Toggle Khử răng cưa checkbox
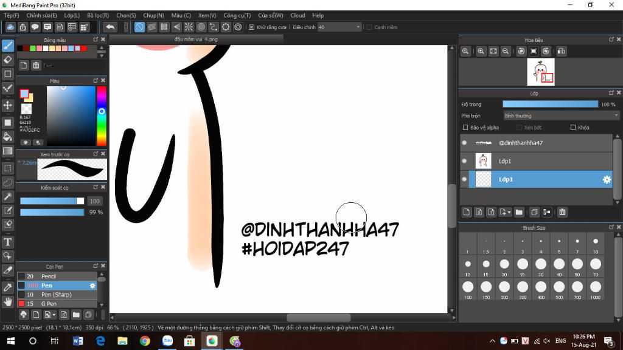 click(x=251, y=27)
